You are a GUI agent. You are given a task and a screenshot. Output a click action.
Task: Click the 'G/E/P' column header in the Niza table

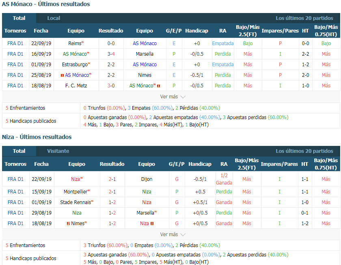(177, 164)
